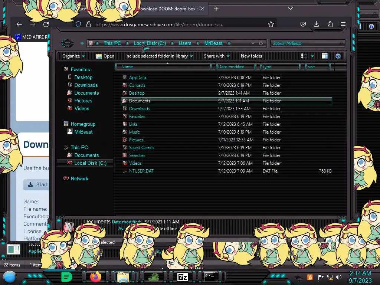Click Open in Explorer toolbar
This screenshot has height=285, width=380.
click(x=105, y=56)
